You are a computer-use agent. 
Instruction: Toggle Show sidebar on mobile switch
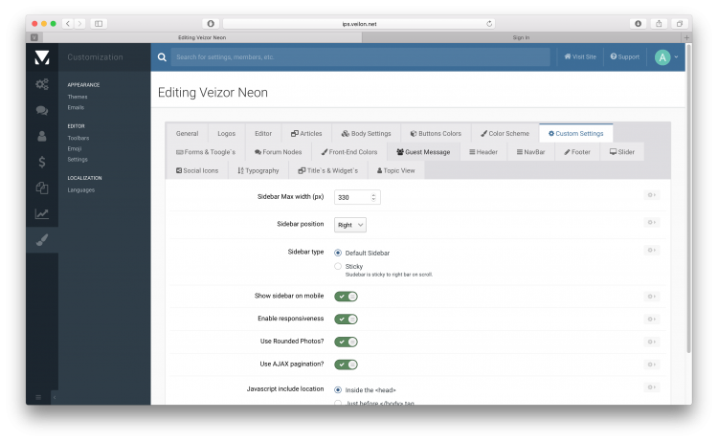[346, 297]
